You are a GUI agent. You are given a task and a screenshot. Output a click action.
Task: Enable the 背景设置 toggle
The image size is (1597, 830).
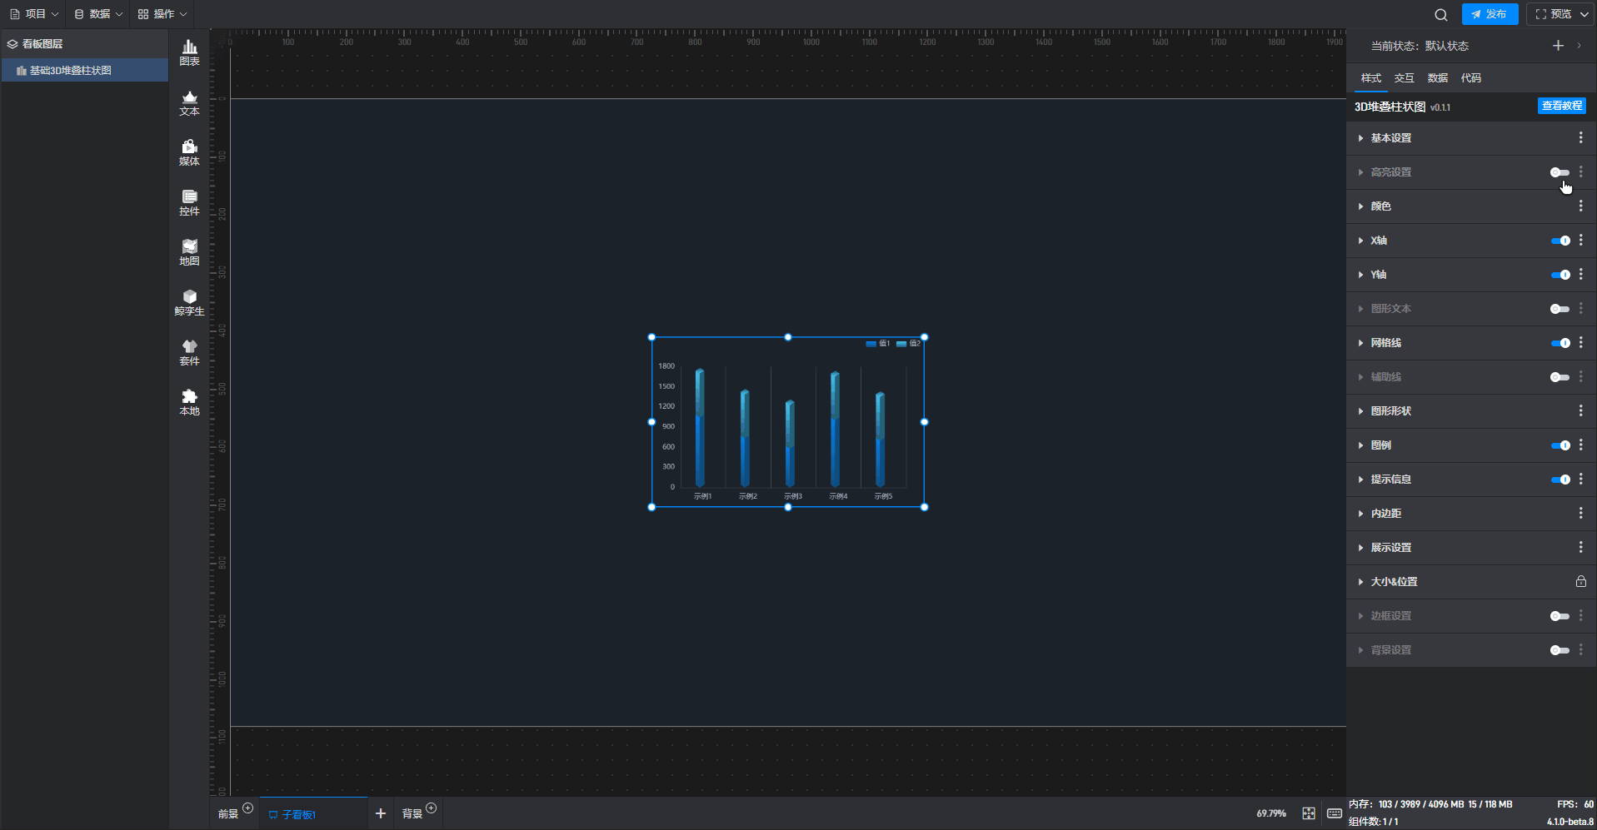coord(1560,650)
